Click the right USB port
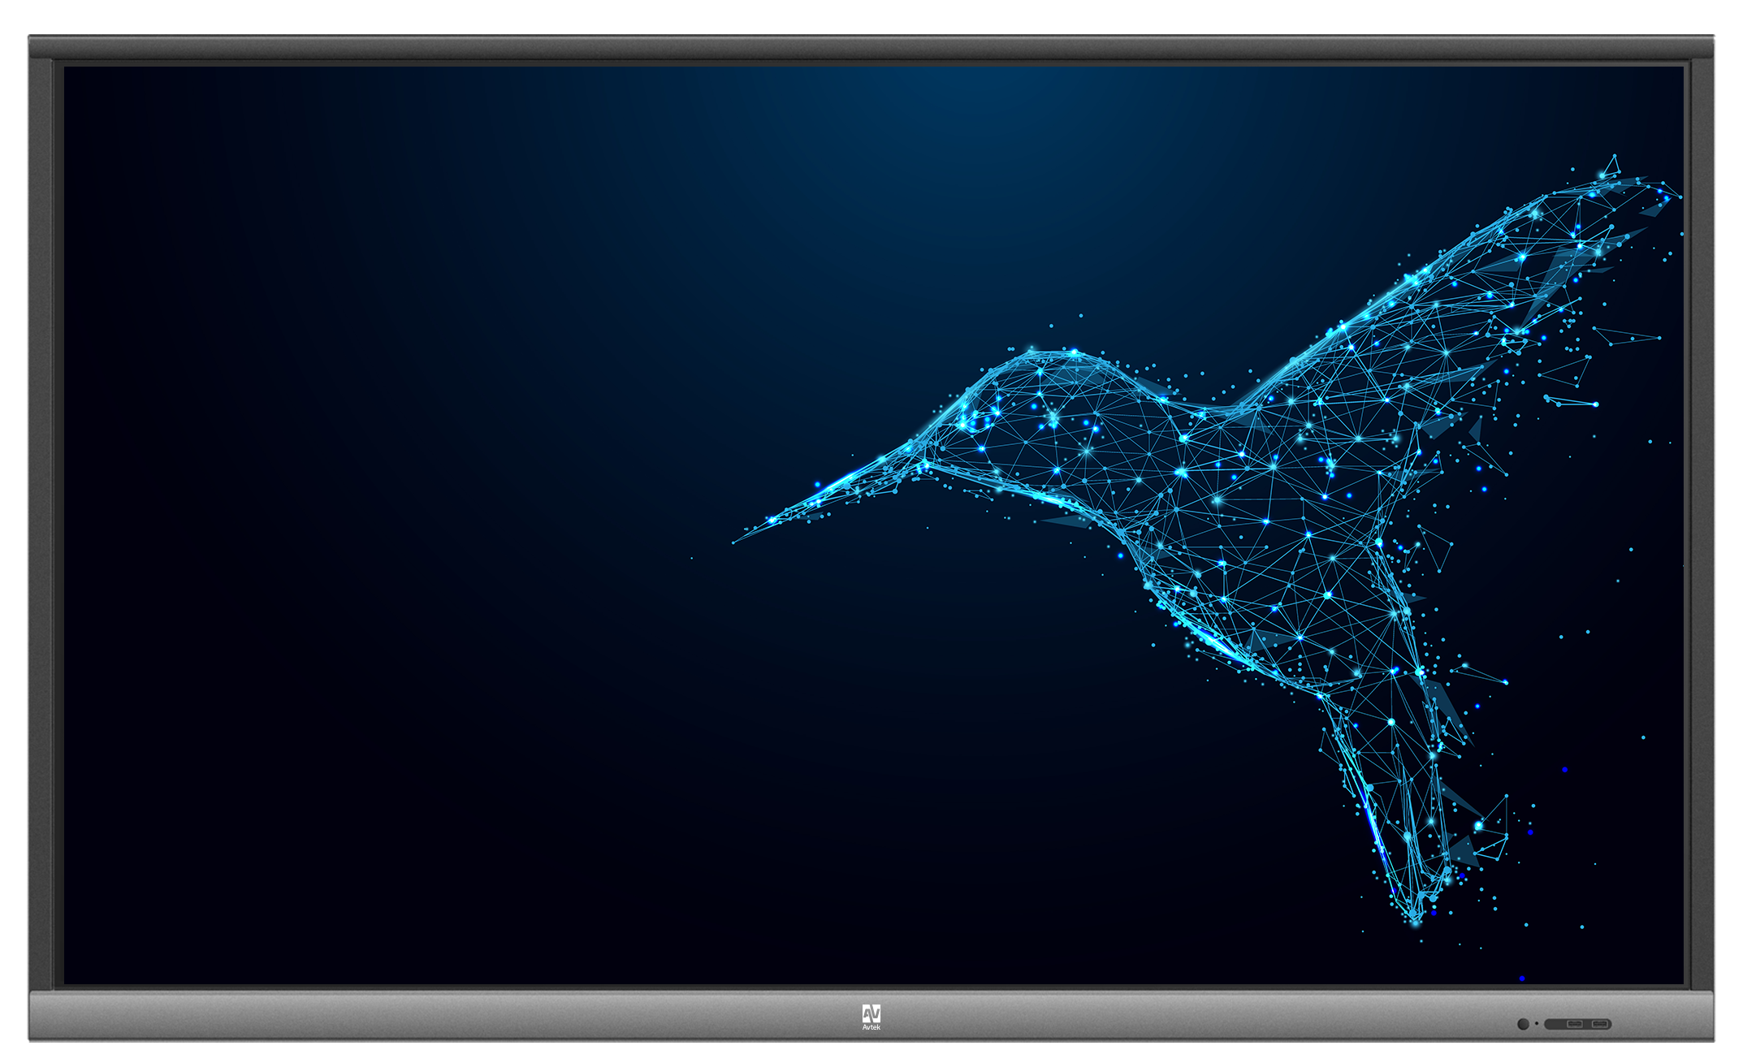Image resolution: width=1743 pixels, height=1063 pixels. 1600,1024
